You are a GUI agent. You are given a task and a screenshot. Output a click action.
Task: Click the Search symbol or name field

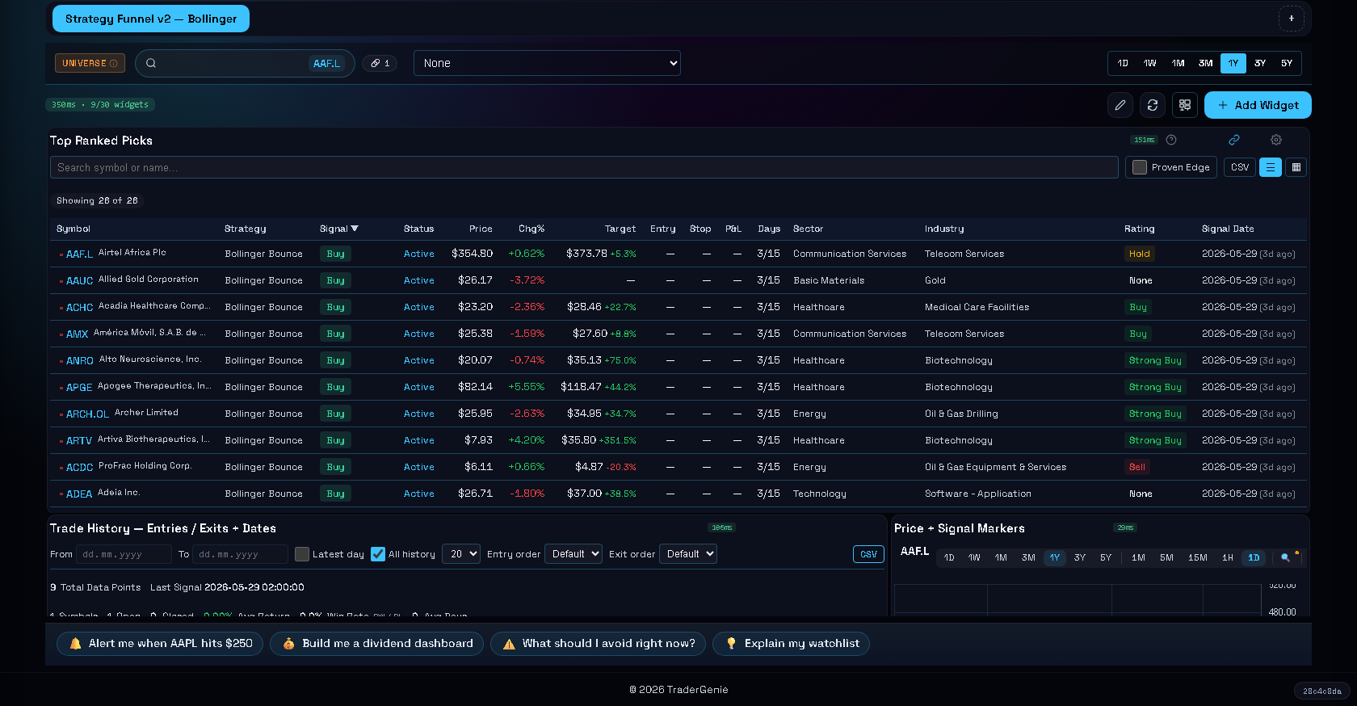pos(584,167)
